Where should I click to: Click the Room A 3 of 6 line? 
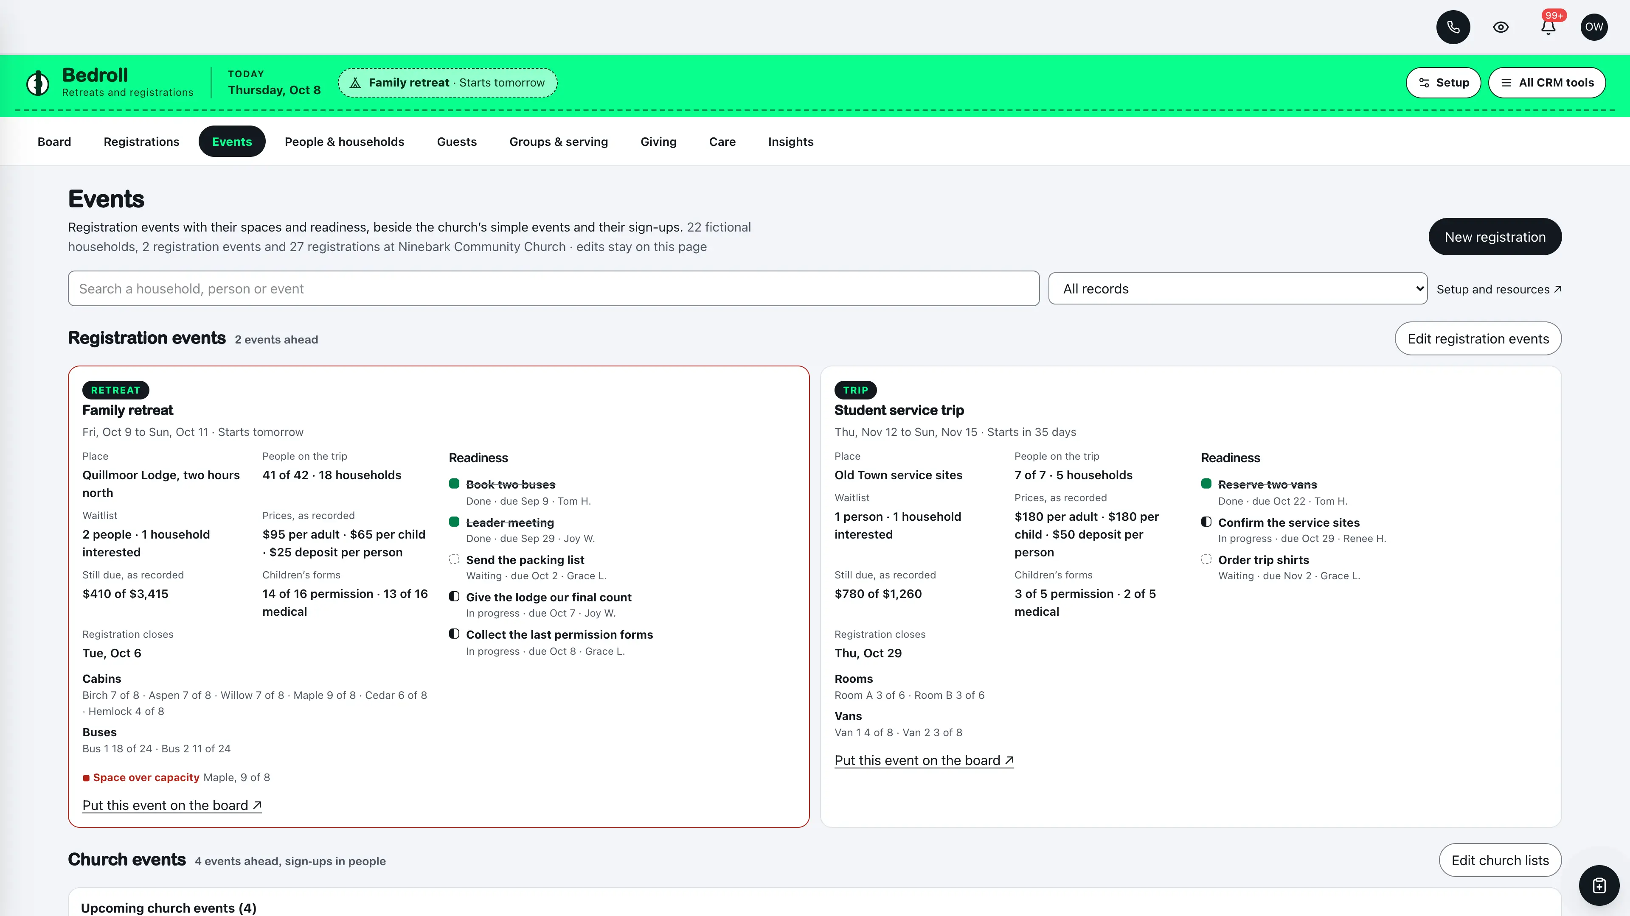tap(869, 695)
